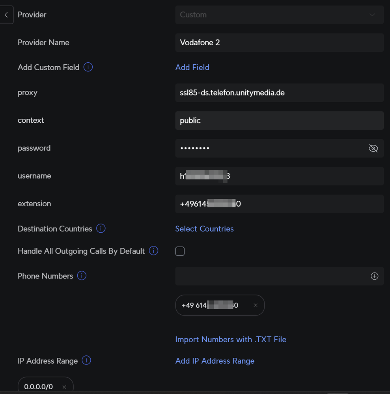Remove the 0.0.0.0/0 IP range chip
This screenshot has height=394, width=390.
64,387
